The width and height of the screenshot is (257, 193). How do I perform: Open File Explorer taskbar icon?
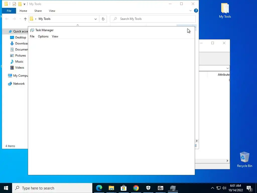111,188
